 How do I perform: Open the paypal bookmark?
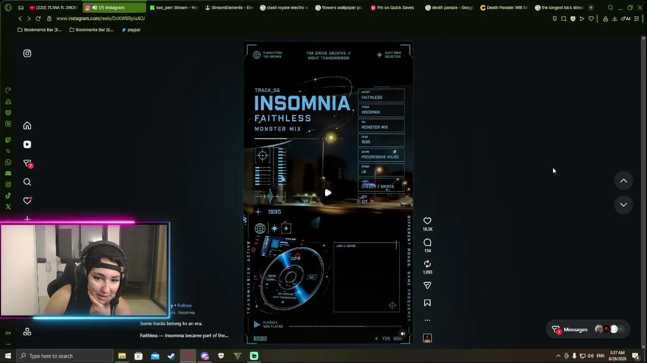coord(131,30)
